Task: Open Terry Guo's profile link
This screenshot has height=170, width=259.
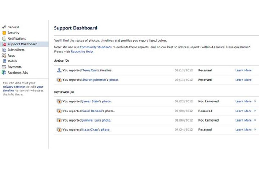Action: click(89, 70)
